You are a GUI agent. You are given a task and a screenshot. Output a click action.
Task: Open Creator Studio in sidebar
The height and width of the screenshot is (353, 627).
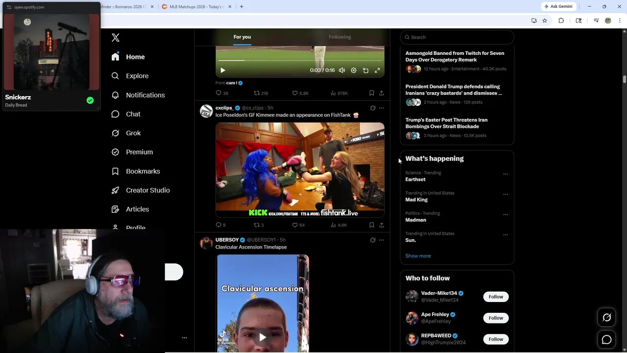coord(140,190)
